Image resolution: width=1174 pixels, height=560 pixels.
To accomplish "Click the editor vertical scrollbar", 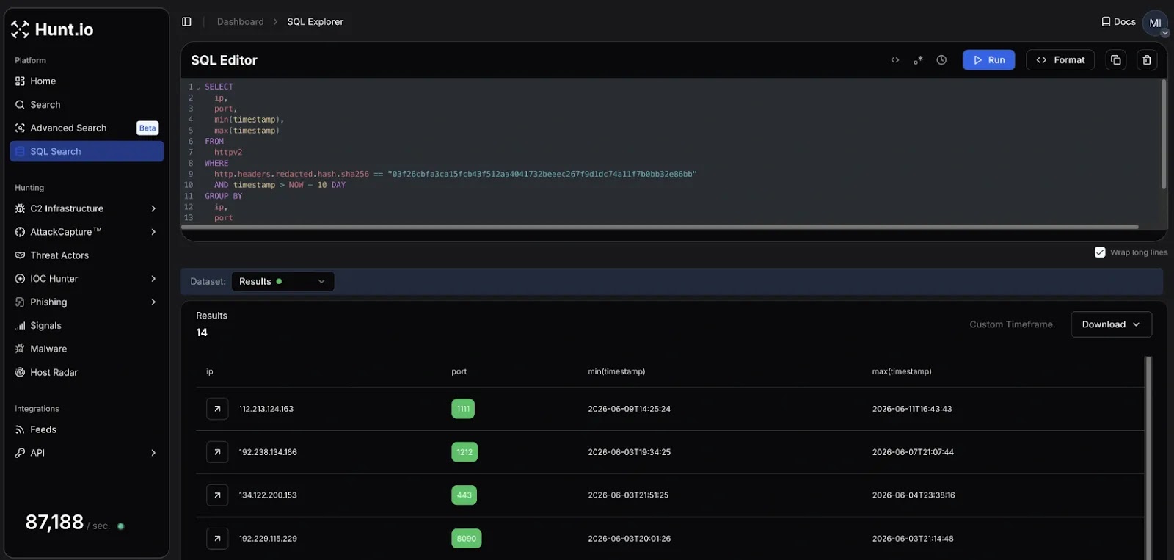I will click(1164, 134).
